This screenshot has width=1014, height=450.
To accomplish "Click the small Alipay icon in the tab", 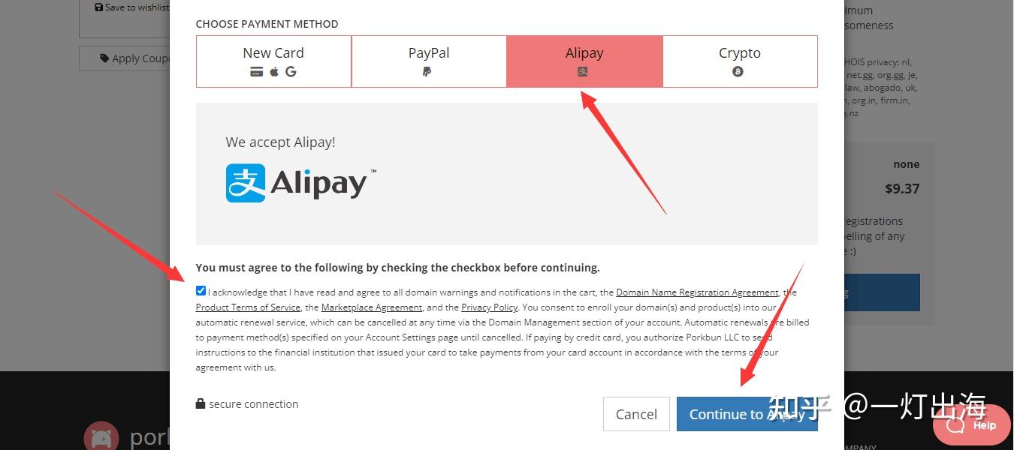I will (582, 72).
